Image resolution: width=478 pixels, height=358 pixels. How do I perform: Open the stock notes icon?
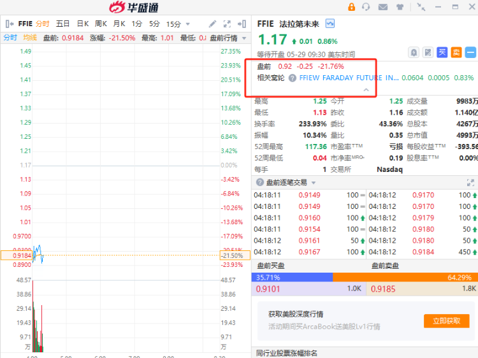click(428, 52)
